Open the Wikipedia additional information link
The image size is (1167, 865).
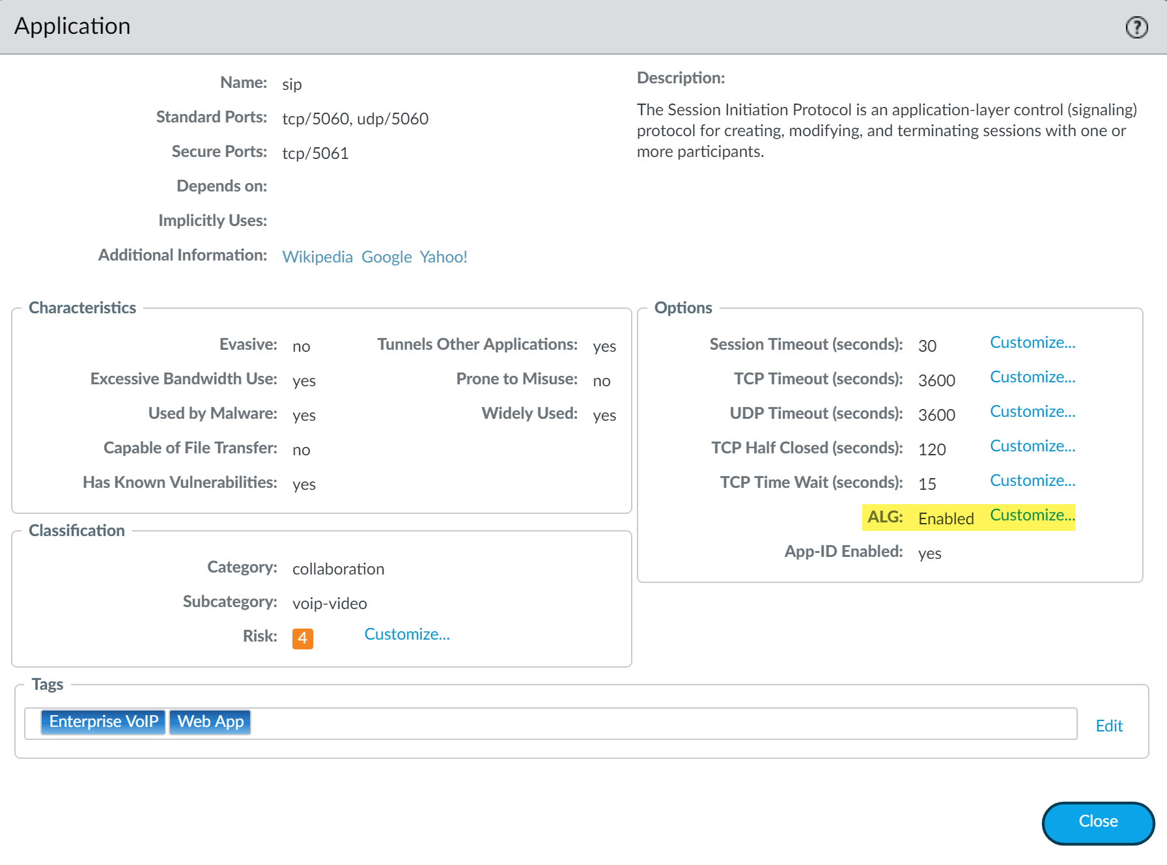317,257
